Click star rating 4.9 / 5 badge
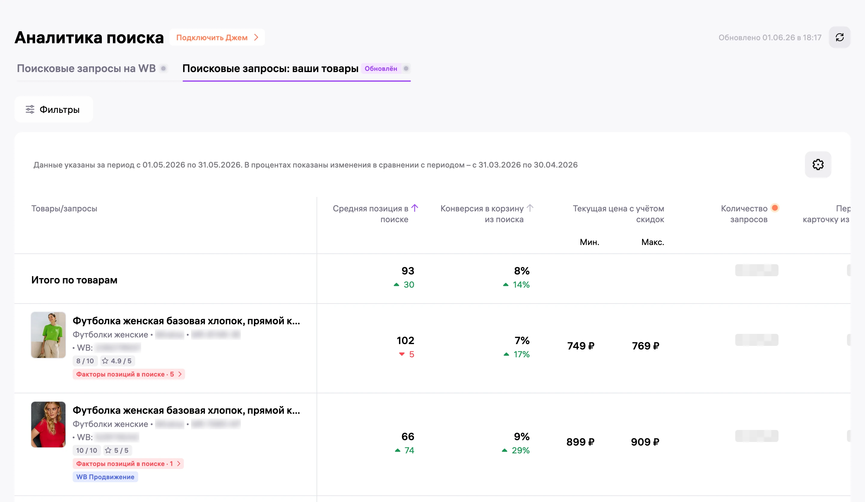 [117, 361]
